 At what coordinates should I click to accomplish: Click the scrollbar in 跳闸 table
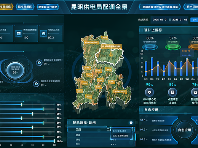(136, 137)
